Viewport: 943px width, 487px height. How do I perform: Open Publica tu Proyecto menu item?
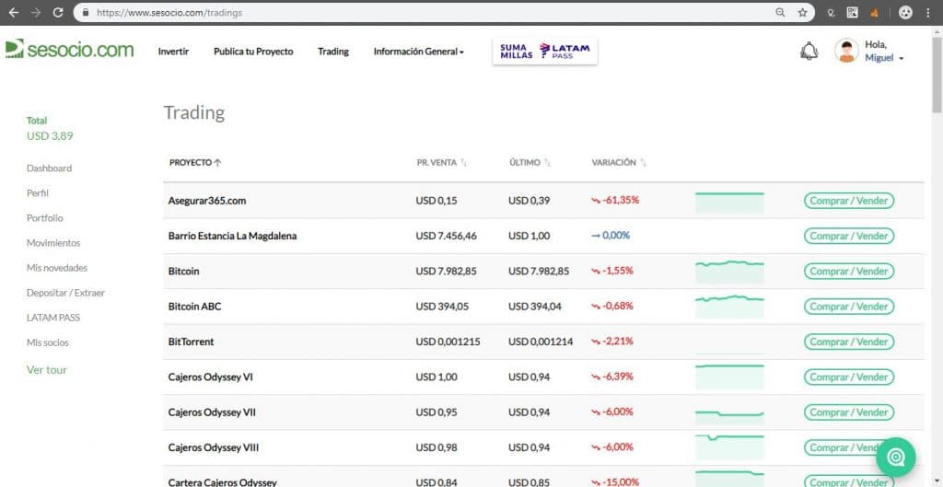(x=253, y=52)
